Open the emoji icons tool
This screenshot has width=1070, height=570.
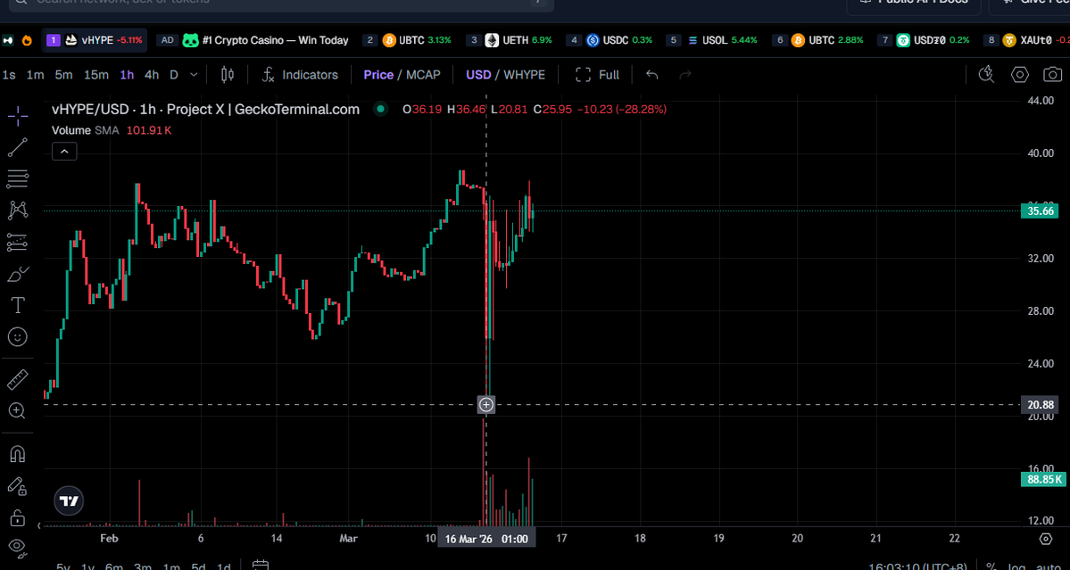(x=18, y=336)
